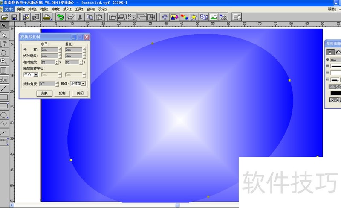Select the fill bucket tab in the graphics panel
This screenshot has height=208, width=341.
point(338,52)
